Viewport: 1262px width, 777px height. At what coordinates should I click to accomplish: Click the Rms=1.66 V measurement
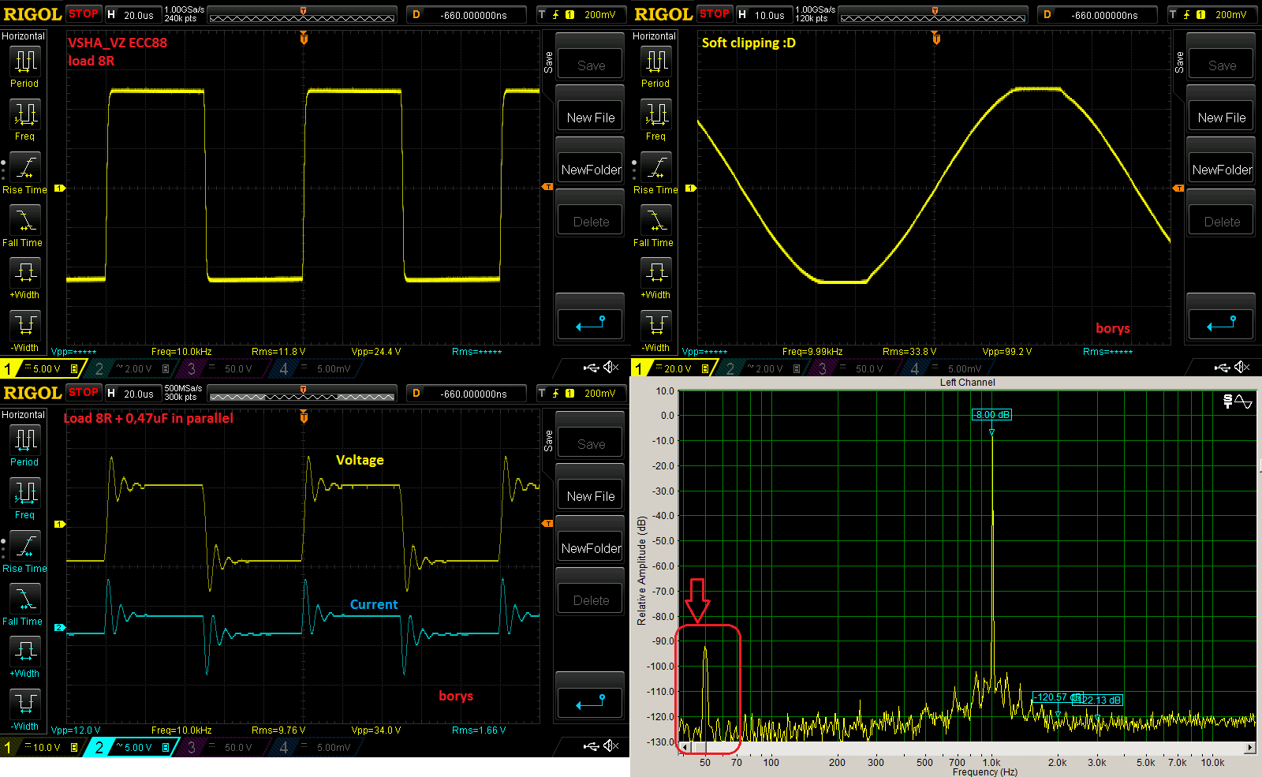point(478,730)
